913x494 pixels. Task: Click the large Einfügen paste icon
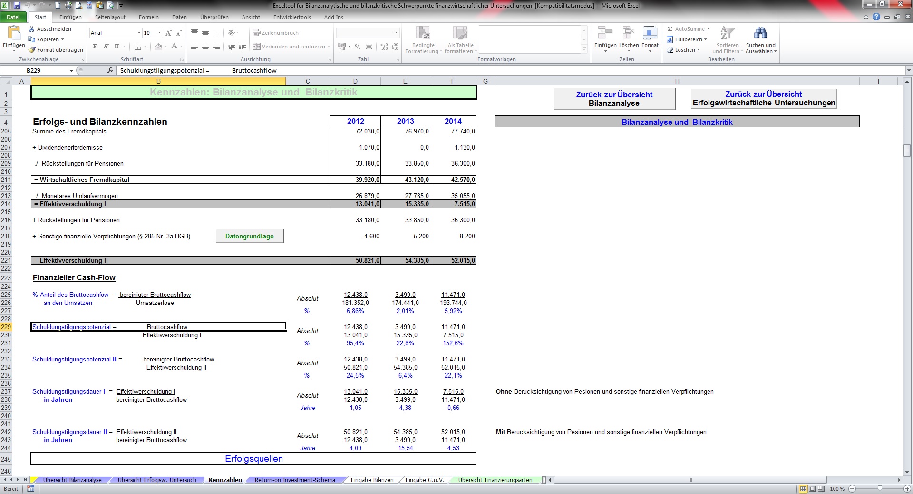coord(14,32)
